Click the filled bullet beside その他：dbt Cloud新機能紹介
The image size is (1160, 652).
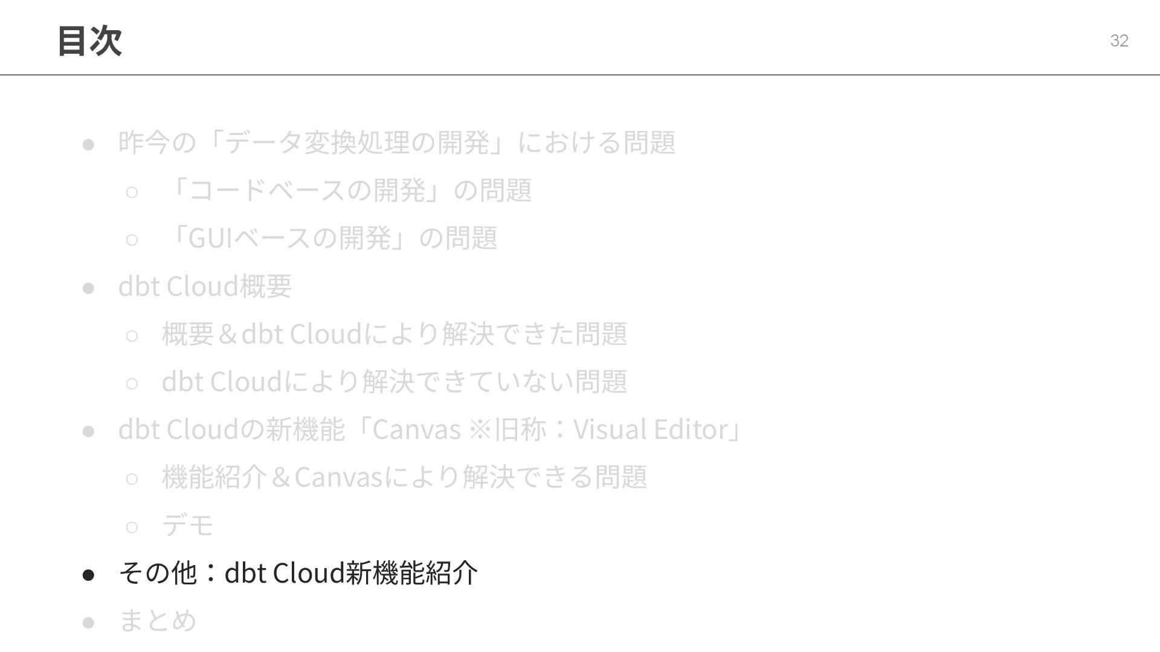[88, 575]
